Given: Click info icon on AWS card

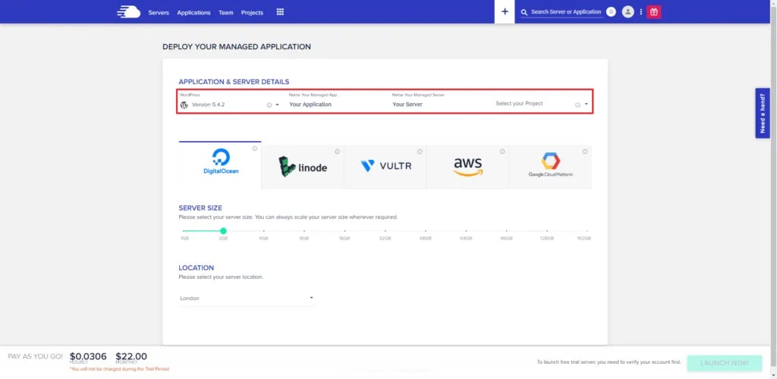Looking at the screenshot, I should point(502,152).
